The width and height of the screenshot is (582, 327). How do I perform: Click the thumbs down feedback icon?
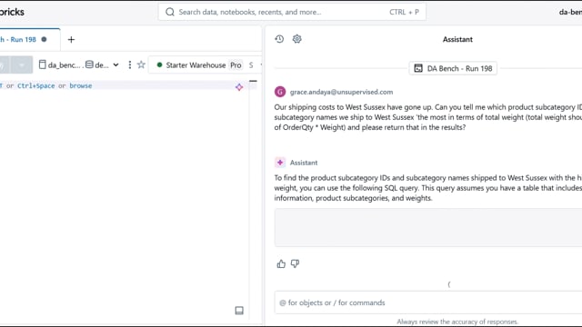coord(295,263)
